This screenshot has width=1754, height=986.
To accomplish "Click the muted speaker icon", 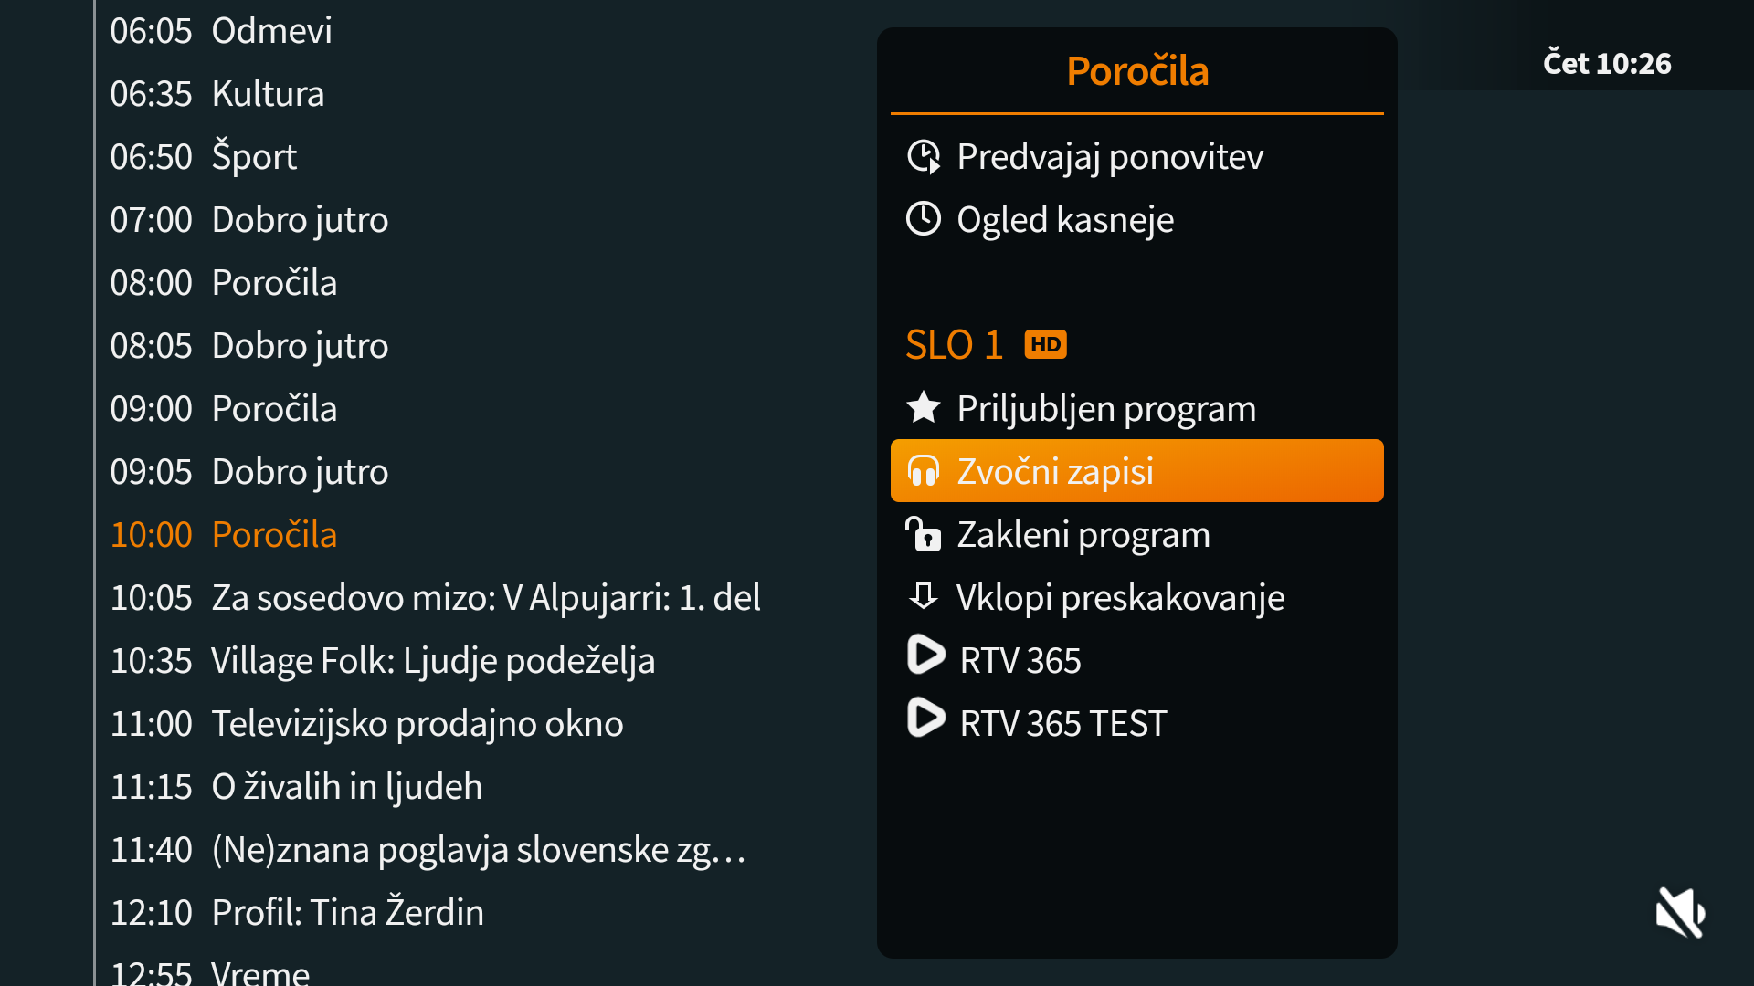I will 1680,912.
